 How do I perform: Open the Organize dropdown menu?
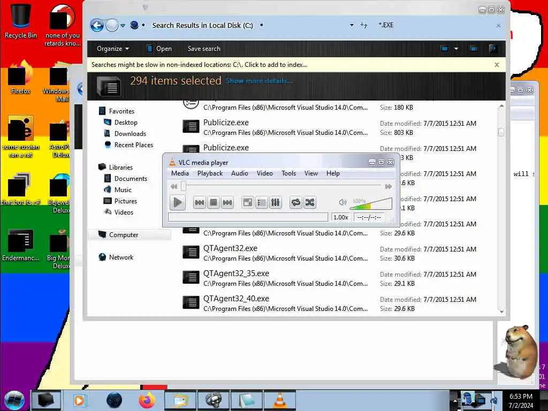coord(113,49)
